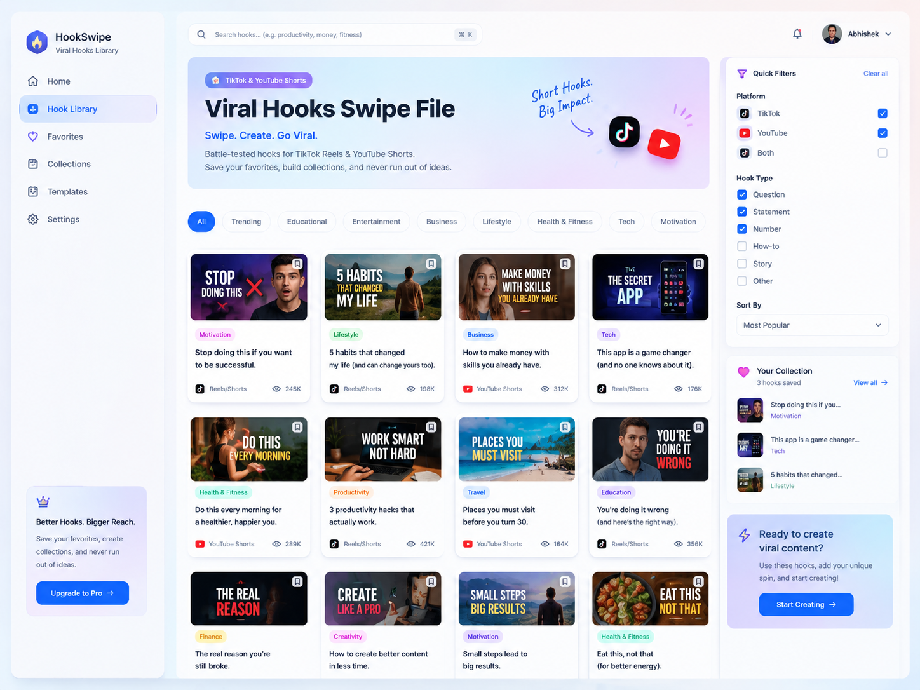Open Collections in the sidebar

[x=88, y=164]
